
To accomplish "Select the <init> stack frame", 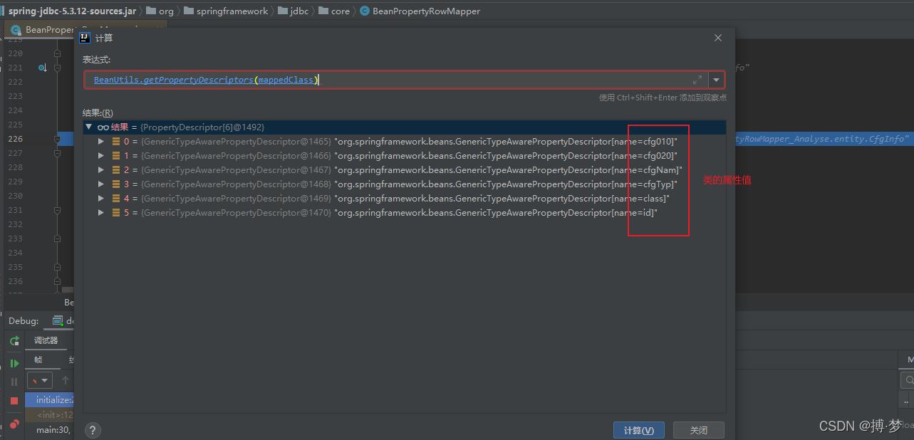I will (x=50, y=415).
